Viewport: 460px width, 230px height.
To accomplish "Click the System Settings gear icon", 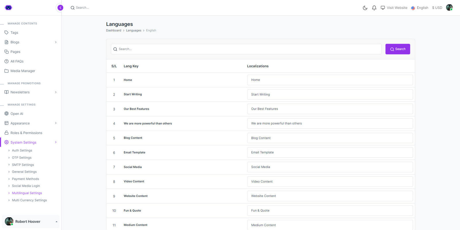I will tap(7, 142).
